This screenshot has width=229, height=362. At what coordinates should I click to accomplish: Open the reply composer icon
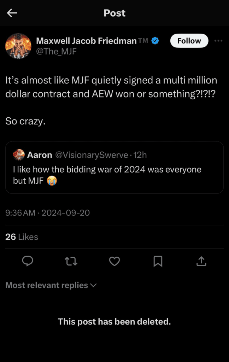point(28,261)
